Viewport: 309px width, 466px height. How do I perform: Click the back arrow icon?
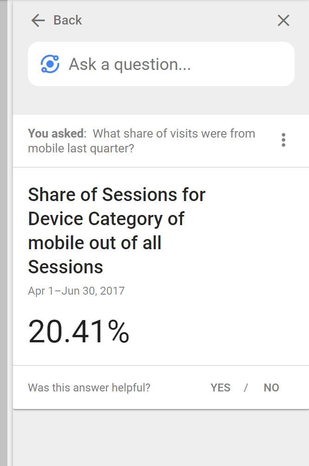point(38,20)
